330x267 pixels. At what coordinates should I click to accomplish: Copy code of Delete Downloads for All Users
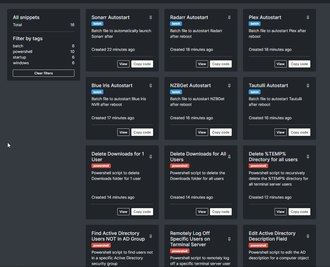coord(221,211)
